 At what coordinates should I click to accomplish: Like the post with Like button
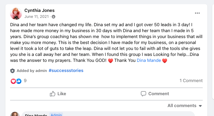58,94
